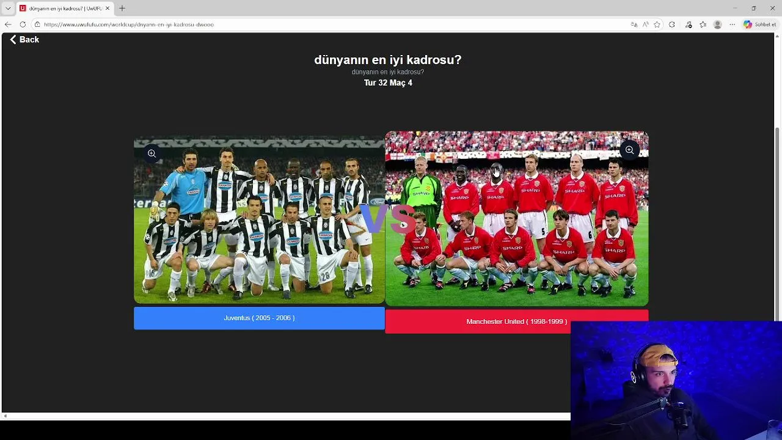The width and height of the screenshot is (782, 440).
Task: Switch to the UwUFUFU browser tab
Action: 65,9
